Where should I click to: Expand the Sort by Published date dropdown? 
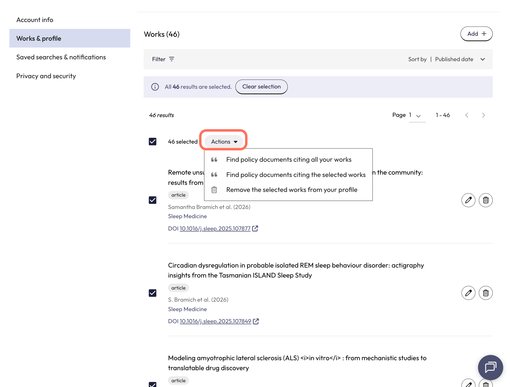click(447, 59)
